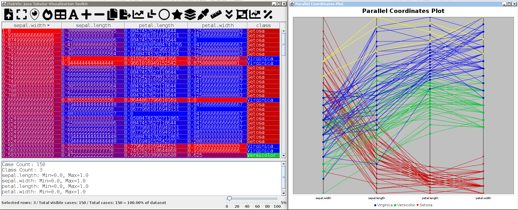
Task: Click table scrollbar up arrow
Action: click(x=284, y=31)
